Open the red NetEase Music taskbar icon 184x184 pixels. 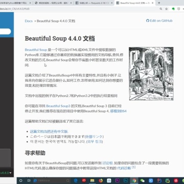point(176,180)
